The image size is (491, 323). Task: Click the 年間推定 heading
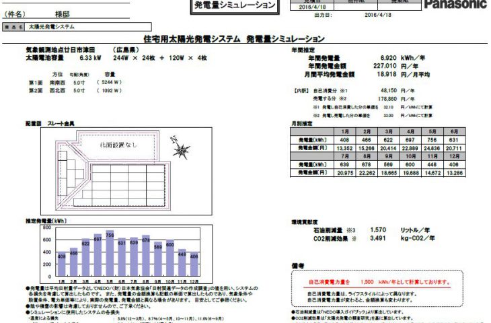pyautogui.click(x=303, y=50)
